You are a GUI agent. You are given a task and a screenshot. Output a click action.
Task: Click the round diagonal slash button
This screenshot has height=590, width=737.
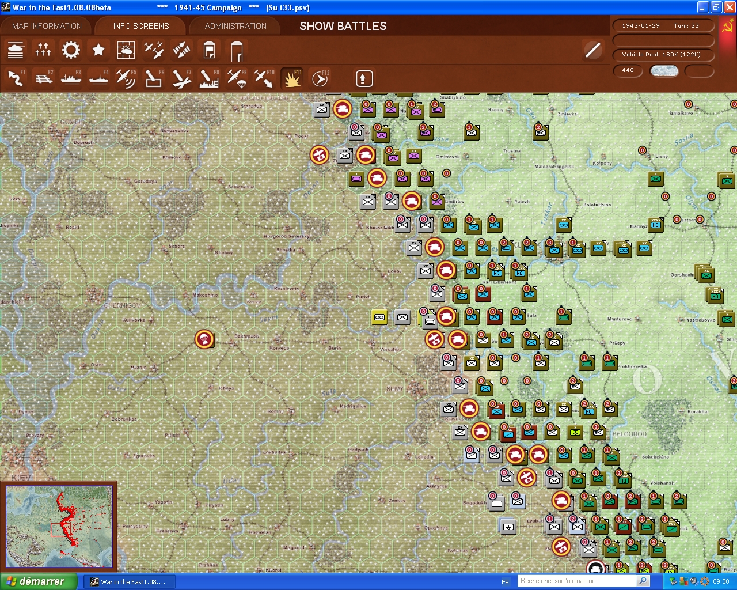592,50
